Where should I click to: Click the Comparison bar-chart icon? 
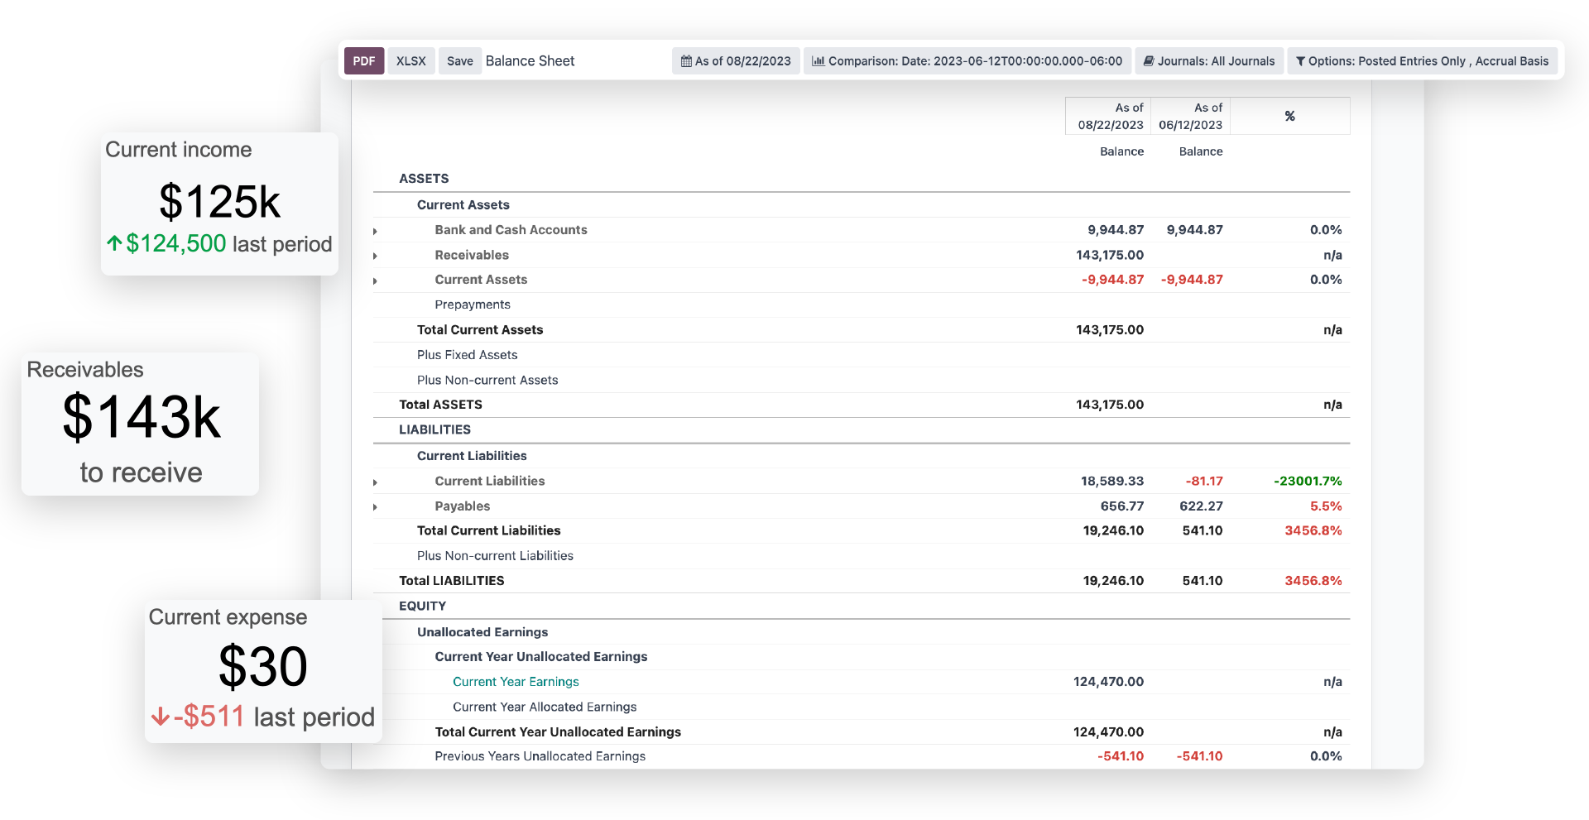coord(819,60)
